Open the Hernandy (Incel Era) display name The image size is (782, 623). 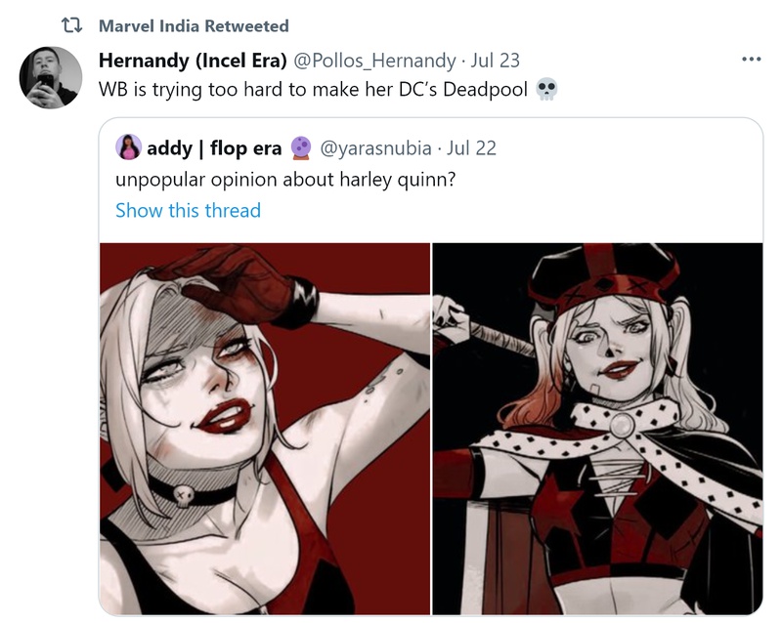(193, 61)
